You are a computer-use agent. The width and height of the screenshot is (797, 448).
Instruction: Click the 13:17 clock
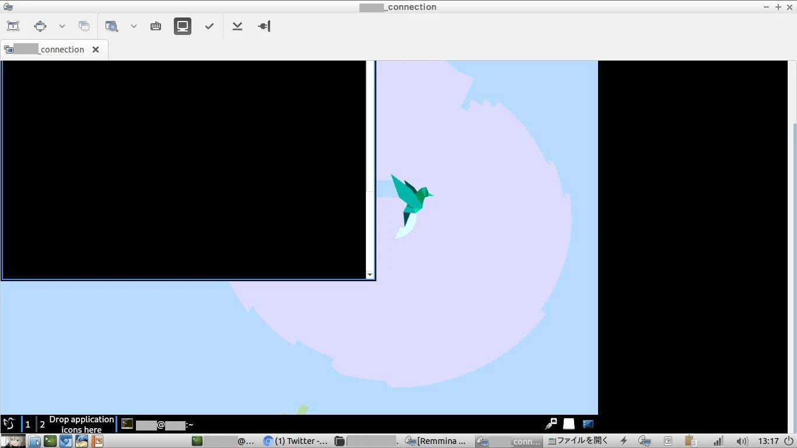(768, 442)
